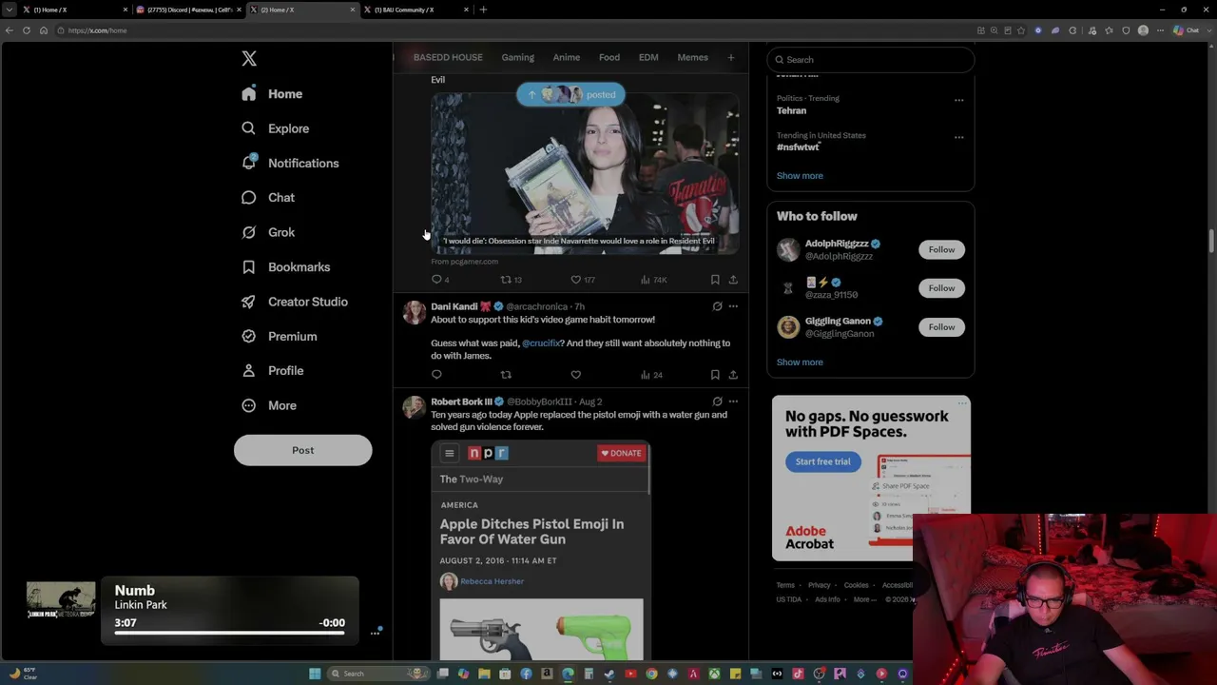The height and width of the screenshot is (685, 1217).
Task: Open Profile from the sidebar
Action: tap(272, 371)
